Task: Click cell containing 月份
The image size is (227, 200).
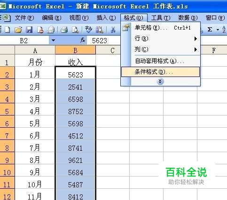Action: [35, 61]
